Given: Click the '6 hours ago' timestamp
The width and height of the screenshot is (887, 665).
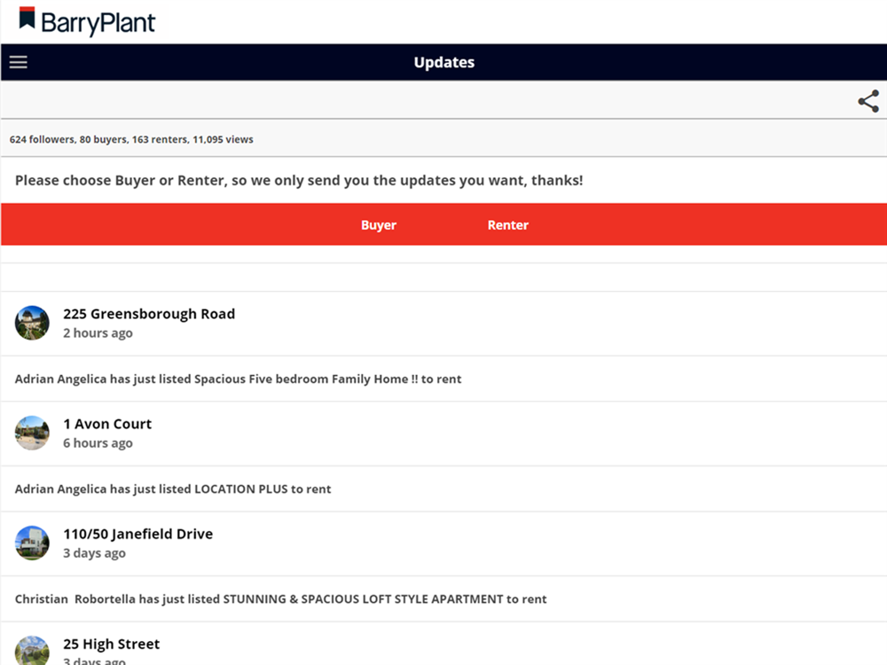Looking at the screenshot, I should click(x=98, y=443).
